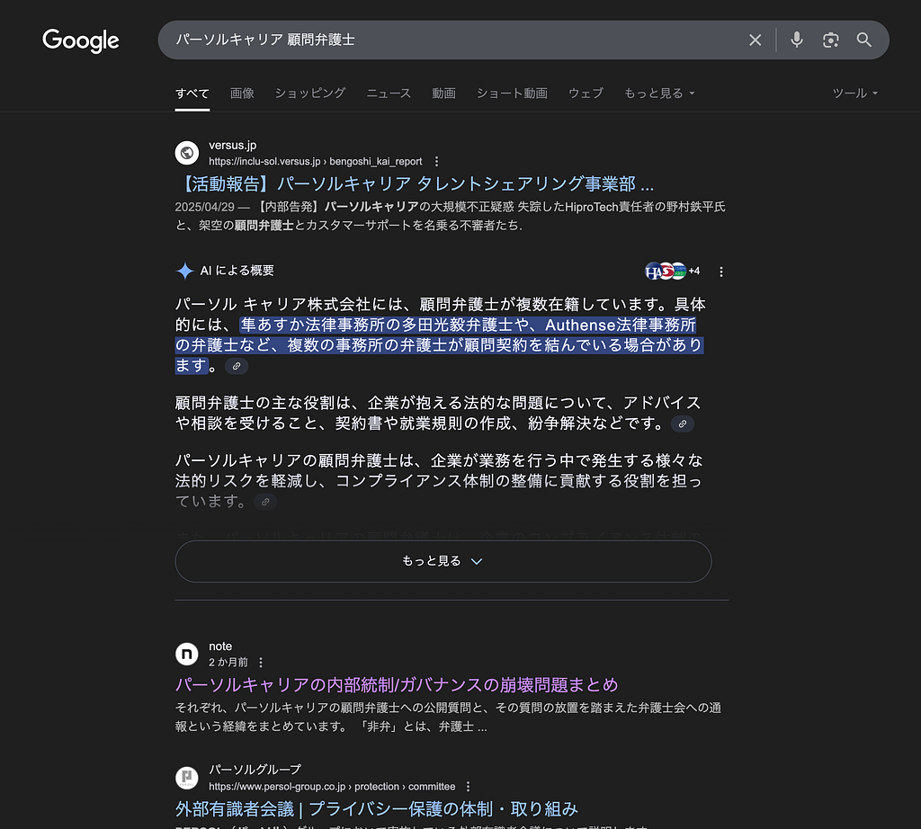Click AI overview source icons showing +4
Screen dimensions: 921x829
coord(672,271)
